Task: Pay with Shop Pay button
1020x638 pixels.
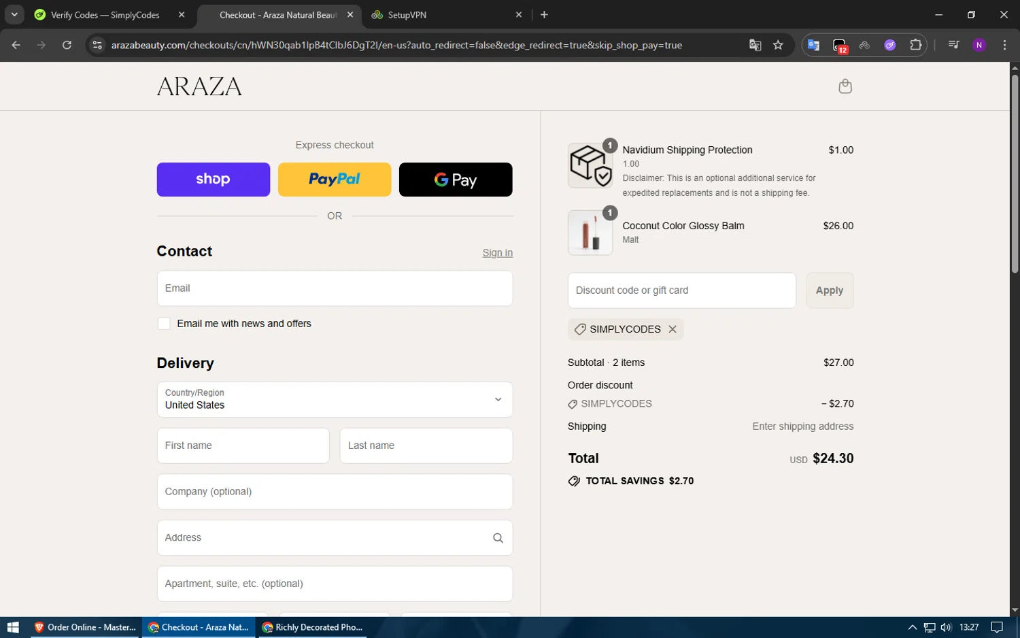Action: pos(214,180)
